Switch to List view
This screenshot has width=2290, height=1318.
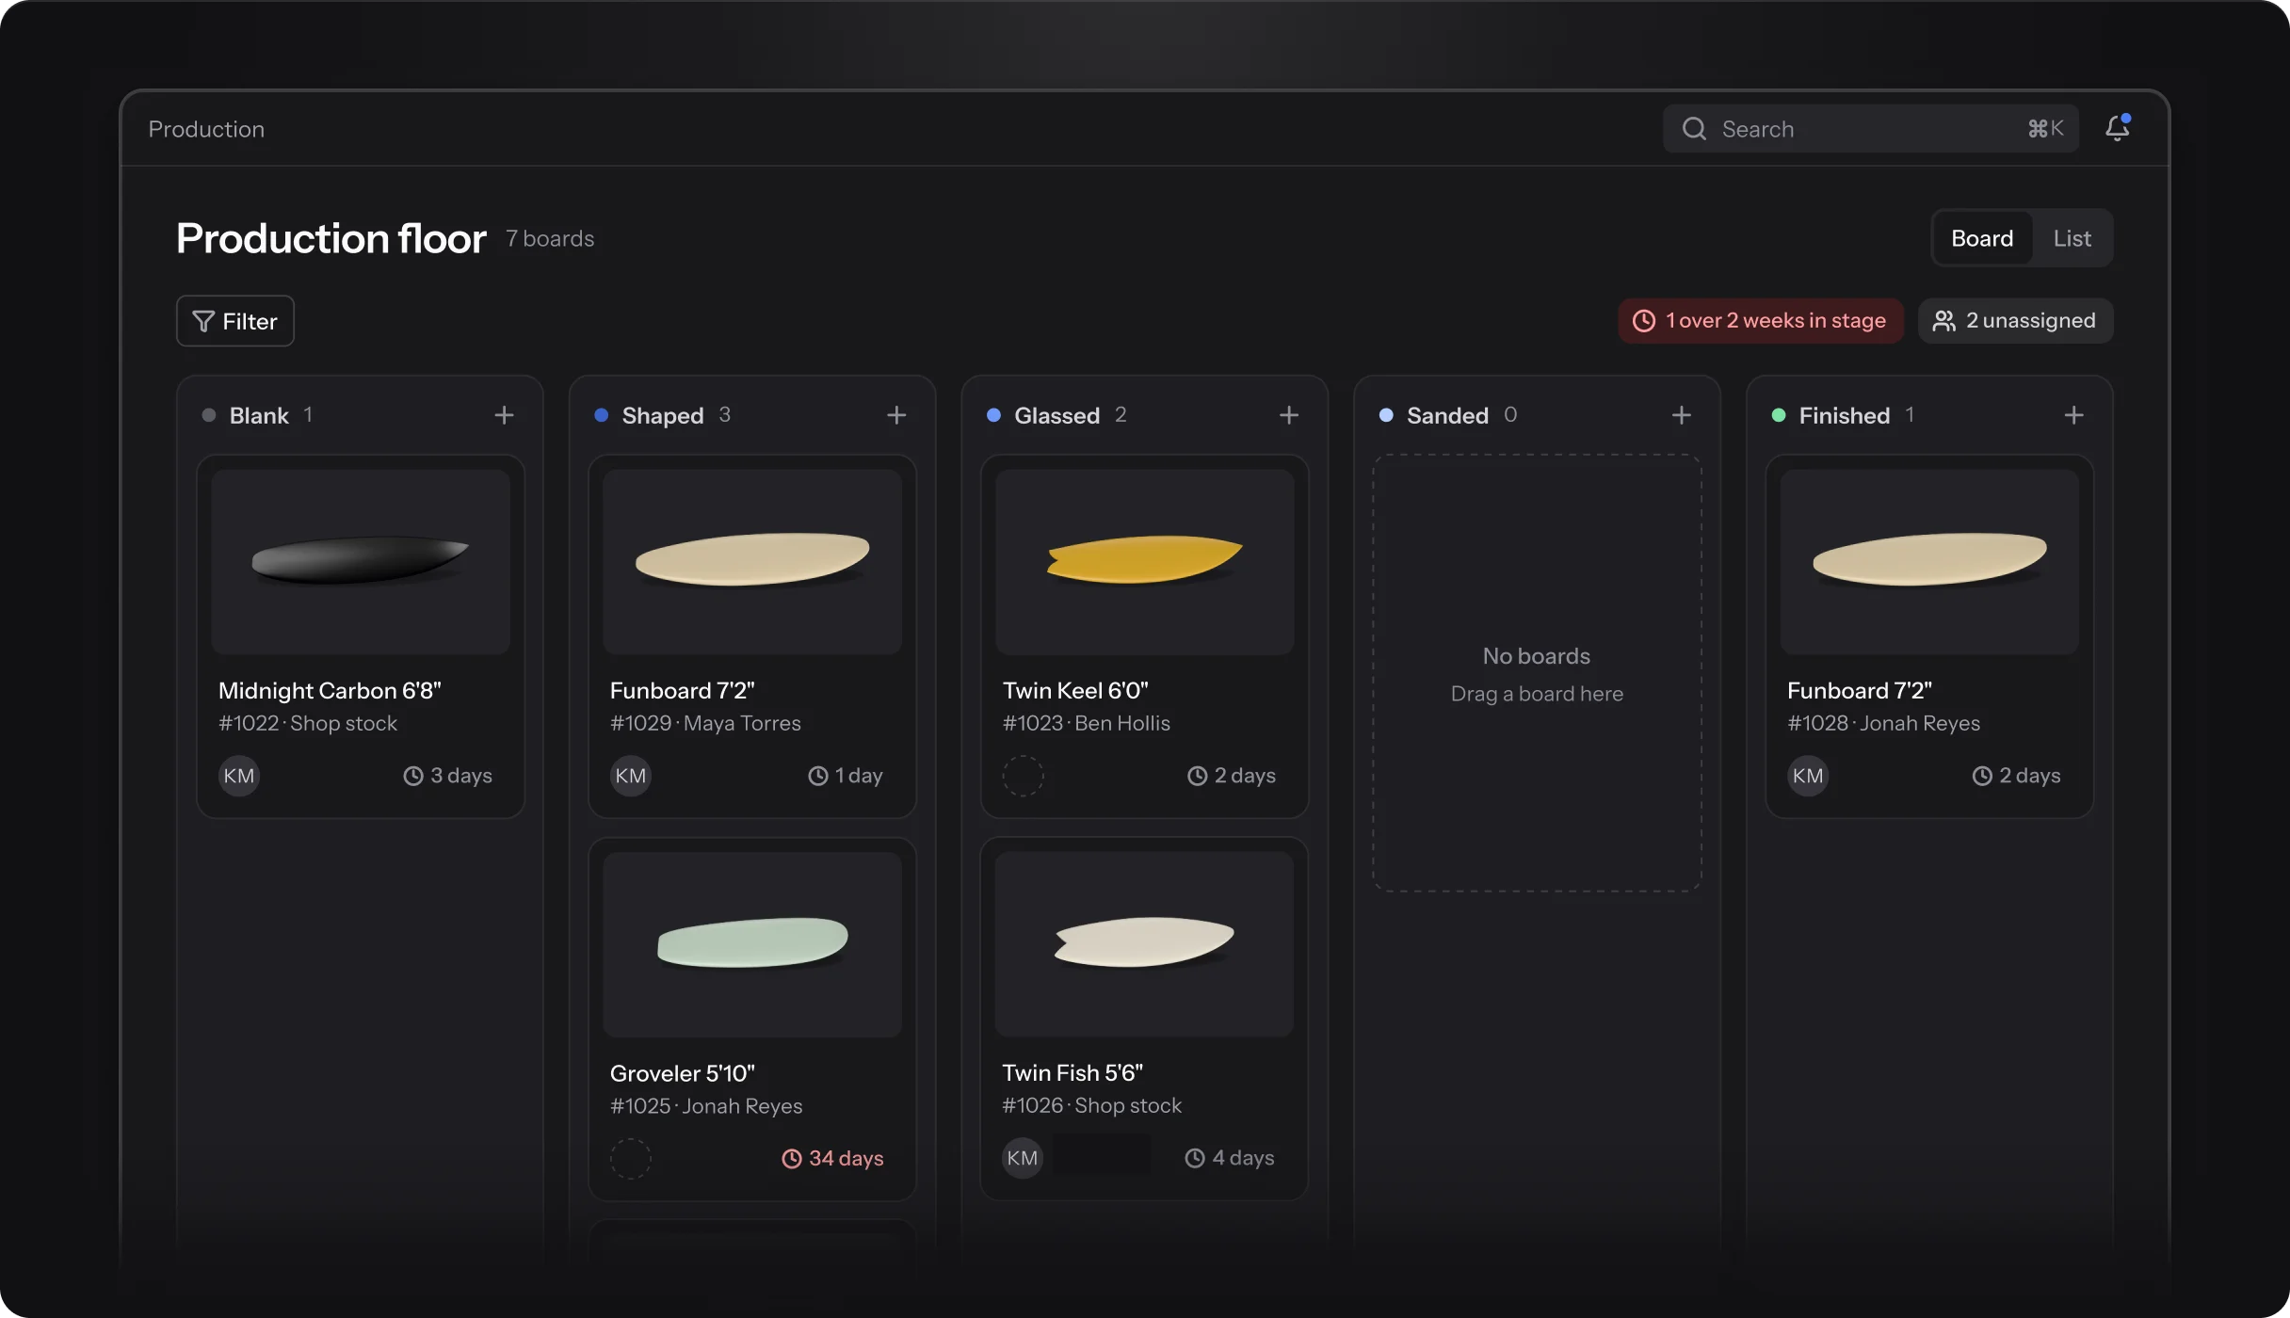(2072, 238)
